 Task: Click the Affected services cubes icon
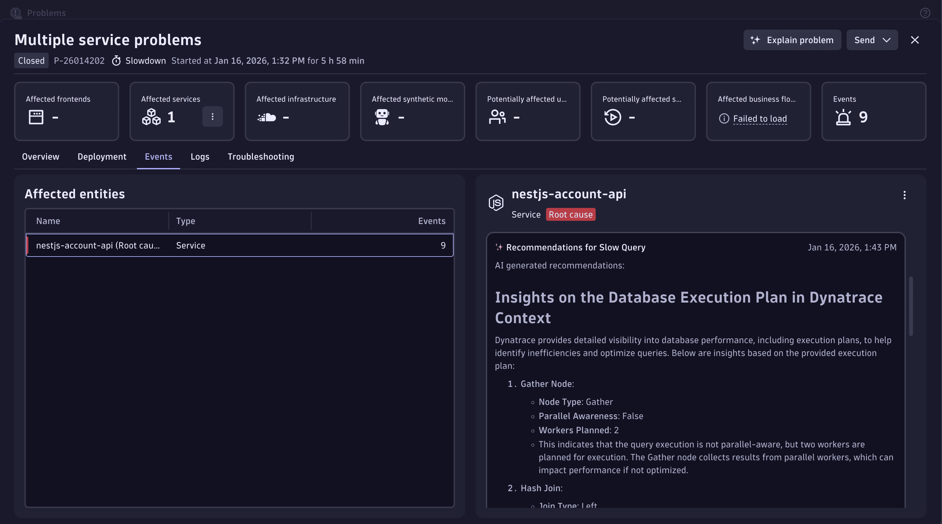pos(151,117)
